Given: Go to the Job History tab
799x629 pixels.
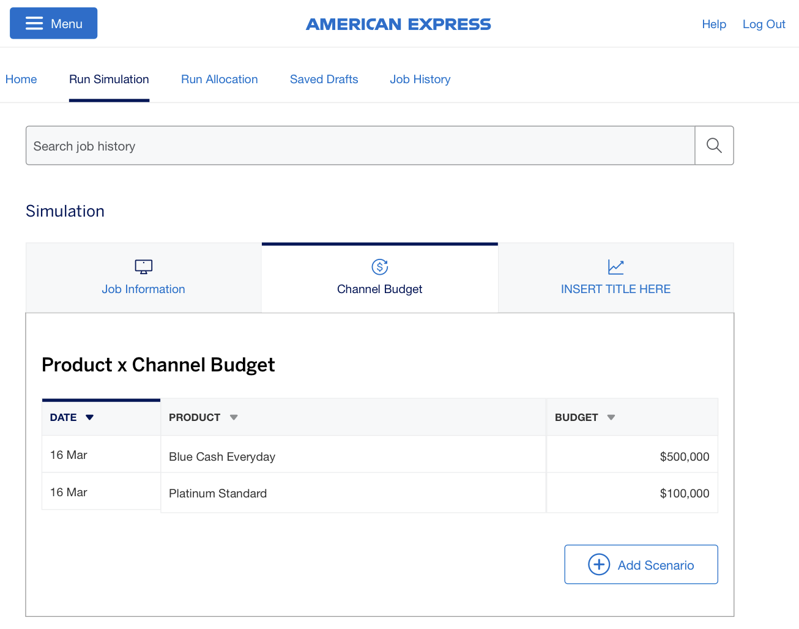Looking at the screenshot, I should pyautogui.click(x=420, y=79).
